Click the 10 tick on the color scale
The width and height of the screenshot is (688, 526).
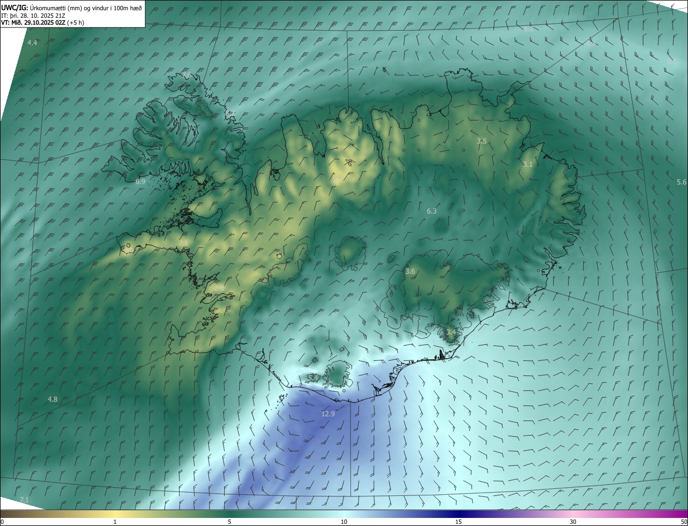click(344, 522)
